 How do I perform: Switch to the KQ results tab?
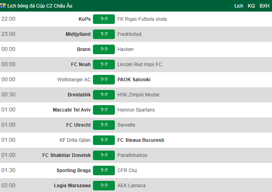tap(251, 6)
